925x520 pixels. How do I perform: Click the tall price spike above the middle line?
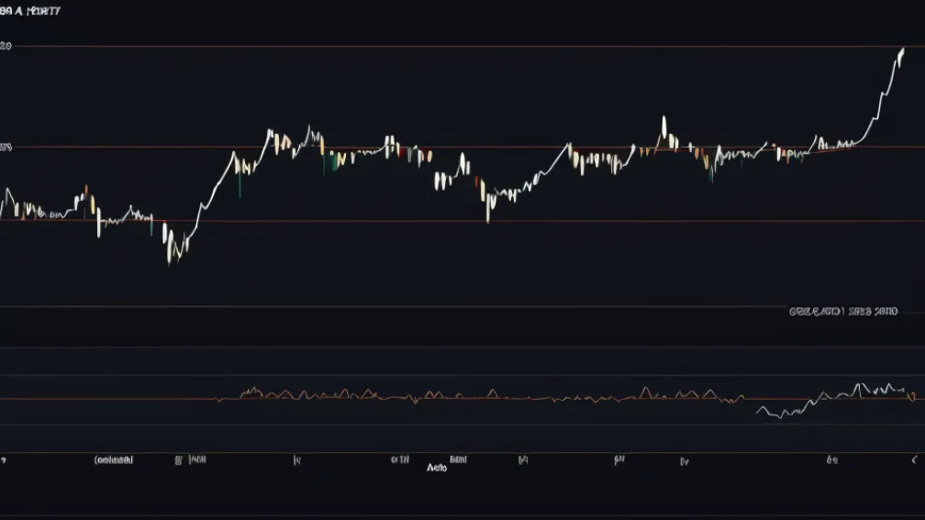[x=663, y=126]
